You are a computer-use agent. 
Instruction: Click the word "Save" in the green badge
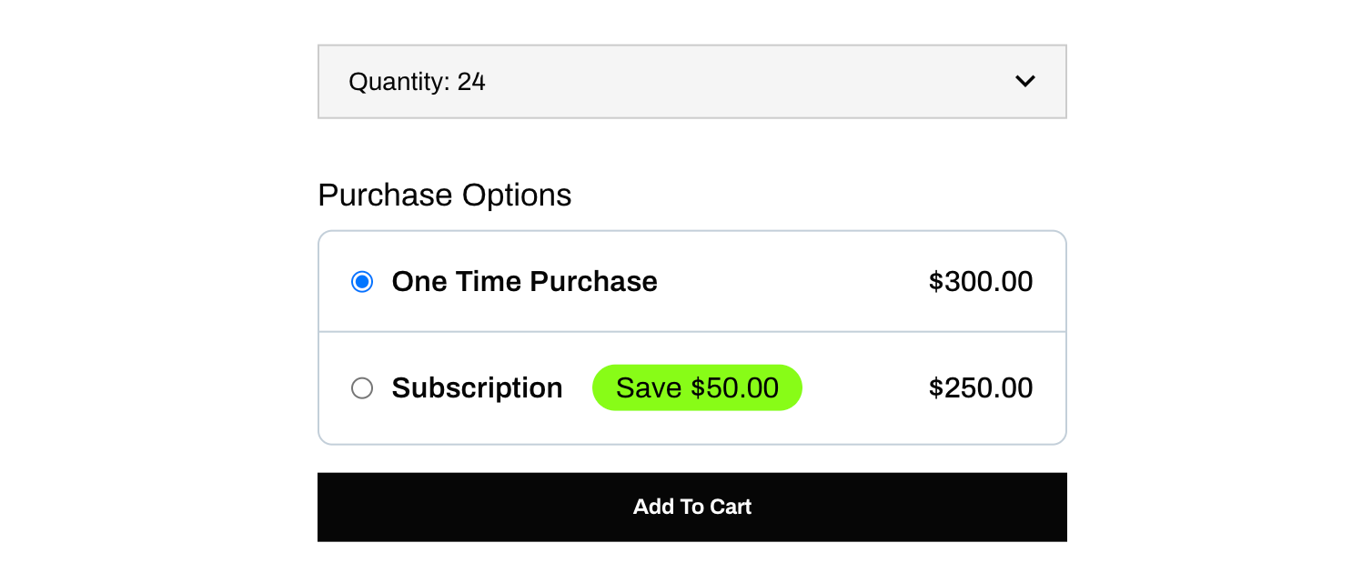tap(649, 388)
